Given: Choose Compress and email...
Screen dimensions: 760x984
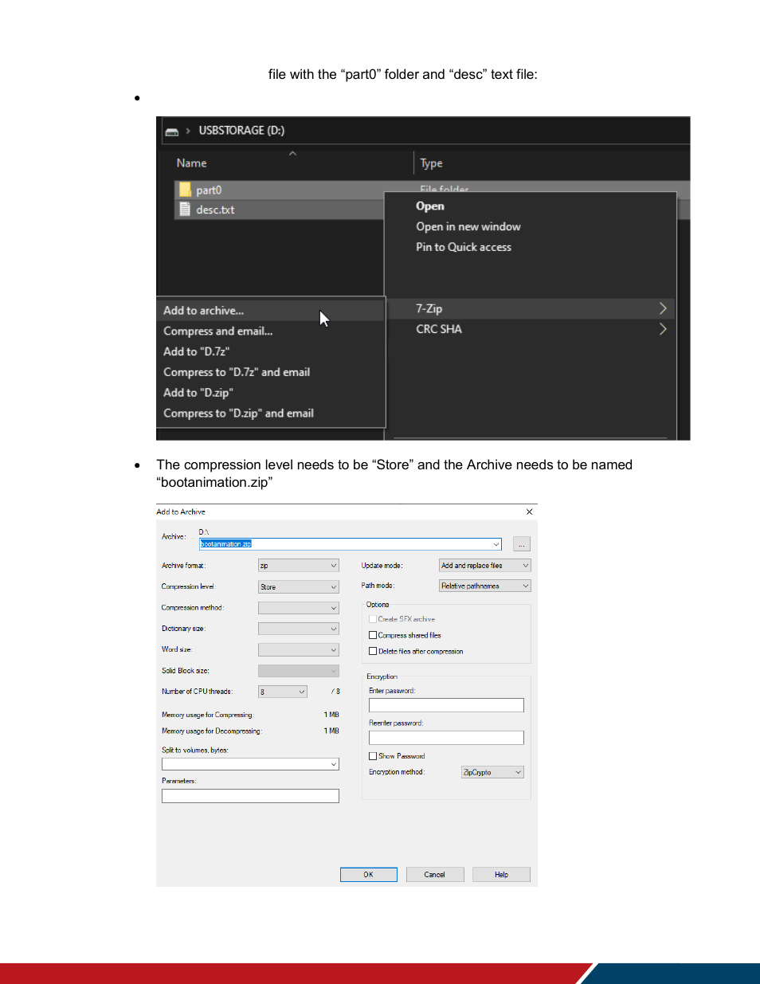Looking at the screenshot, I should pyautogui.click(x=271, y=331).
